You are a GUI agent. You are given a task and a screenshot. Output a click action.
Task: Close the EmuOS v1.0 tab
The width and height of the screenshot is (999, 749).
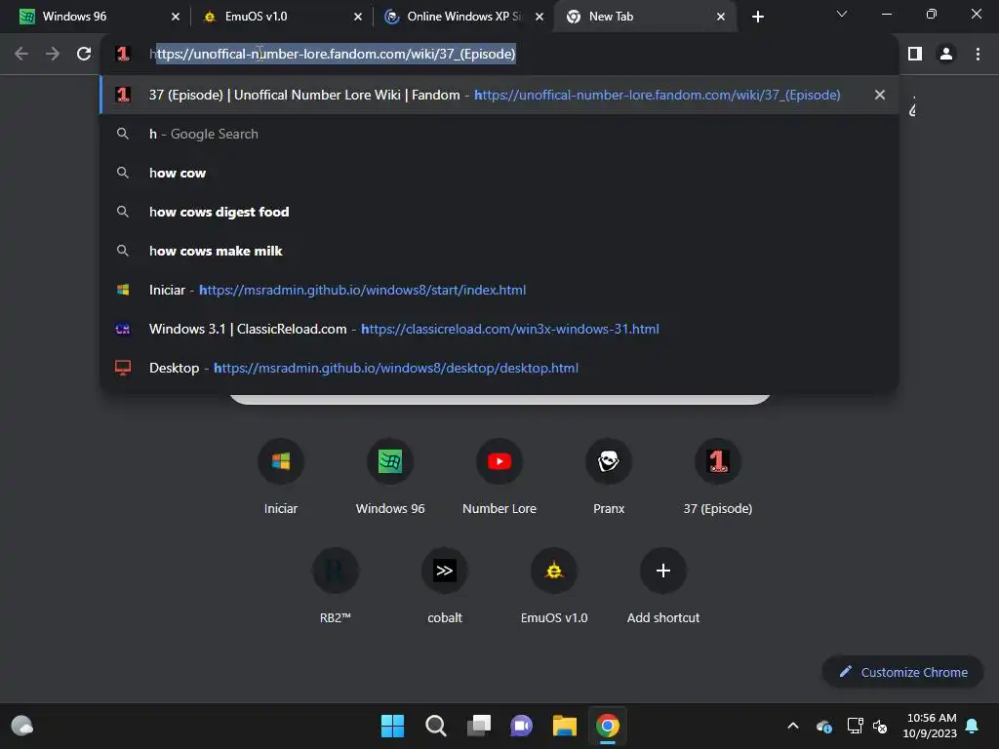pyautogui.click(x=357, y=18)
